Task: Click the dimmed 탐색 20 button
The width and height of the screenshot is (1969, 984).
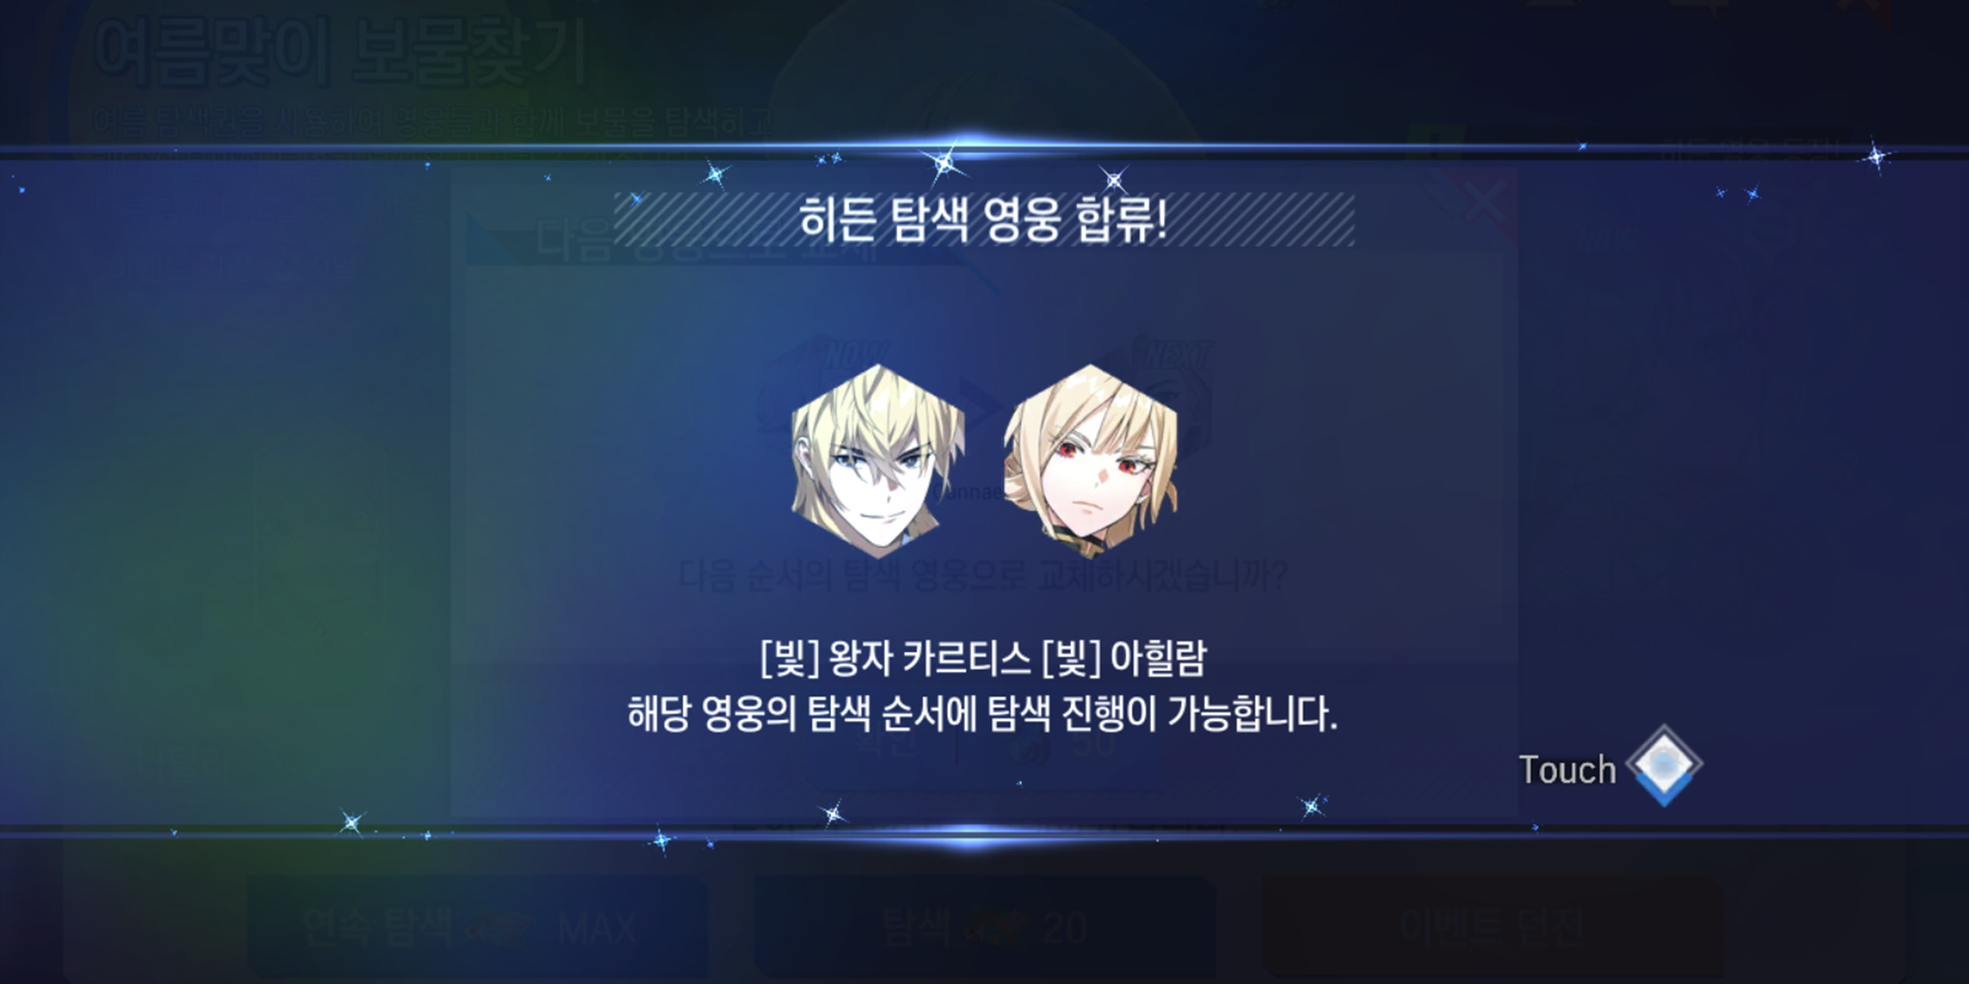Action: pyautogui.click(x=984, y=926)
